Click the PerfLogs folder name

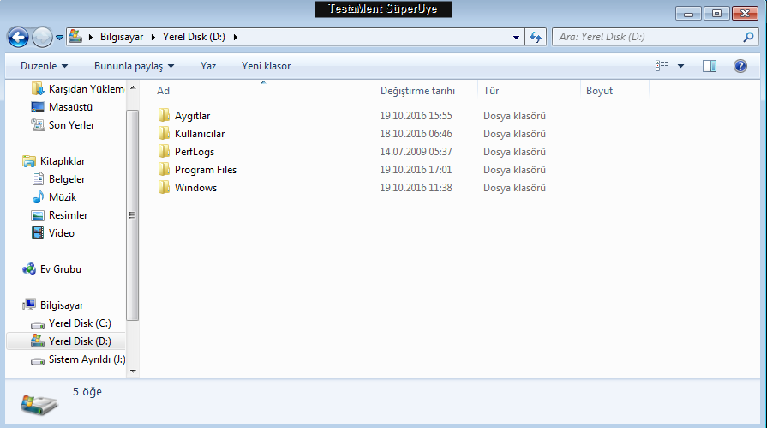pos(195,152)
